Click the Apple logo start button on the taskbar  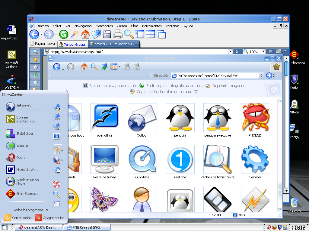click(x=5, y=227)
